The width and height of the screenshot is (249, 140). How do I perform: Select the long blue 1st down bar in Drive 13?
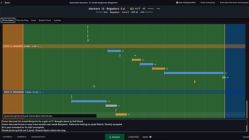coord(89,101)
